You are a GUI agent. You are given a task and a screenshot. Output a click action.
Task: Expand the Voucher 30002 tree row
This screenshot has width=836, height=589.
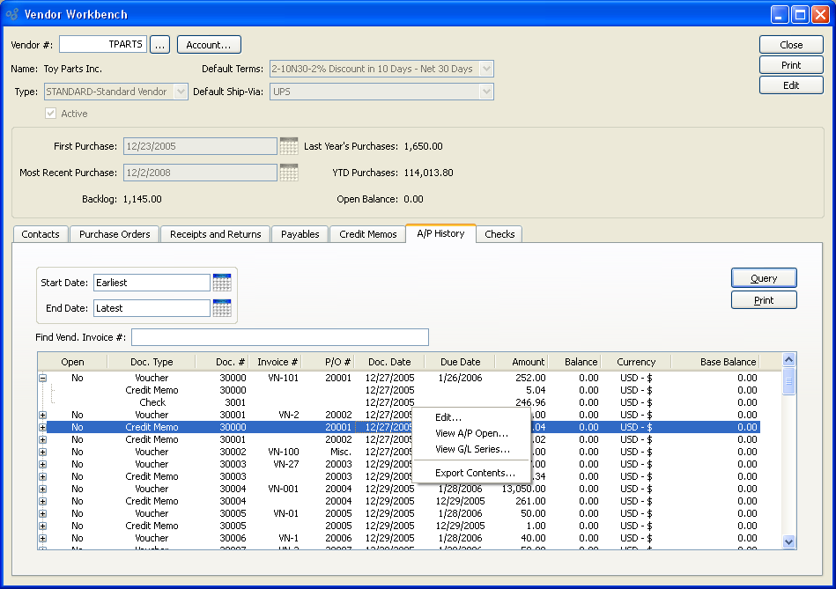click(x=42, y=452)
